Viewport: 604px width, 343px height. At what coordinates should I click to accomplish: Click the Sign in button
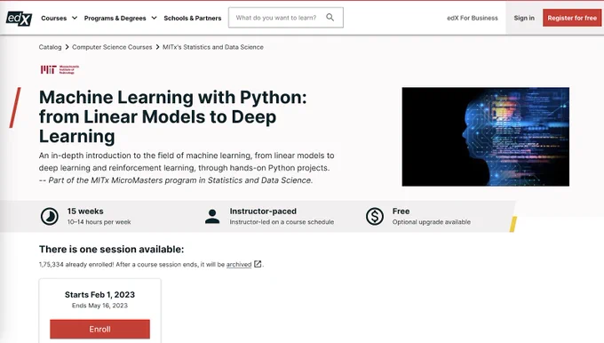tap(524, 18)
